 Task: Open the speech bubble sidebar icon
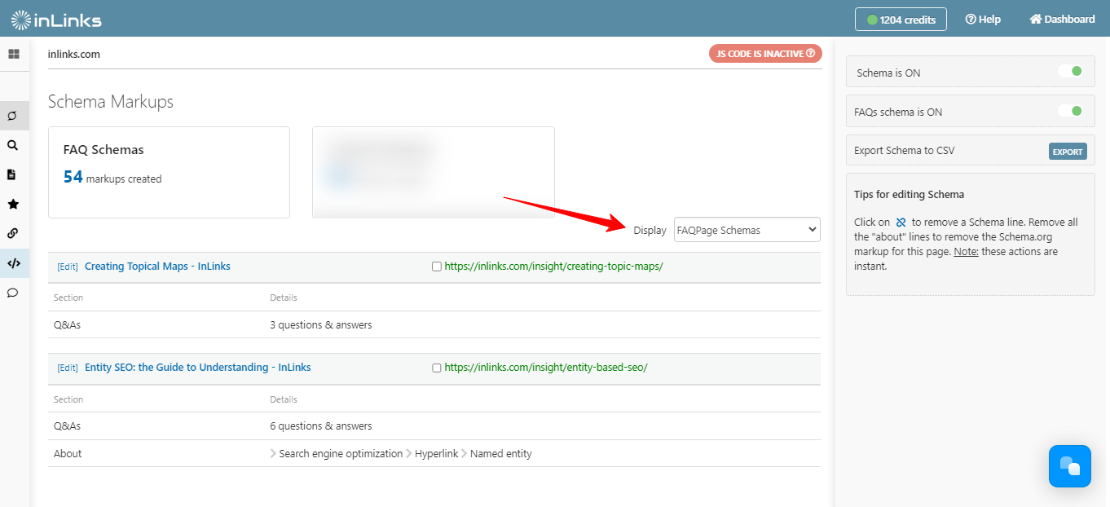pyautogui.click(x=13, y=293)
